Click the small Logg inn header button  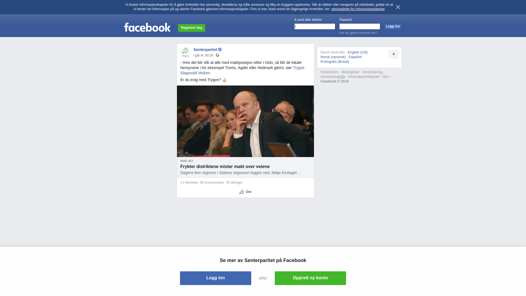[393, 26]
